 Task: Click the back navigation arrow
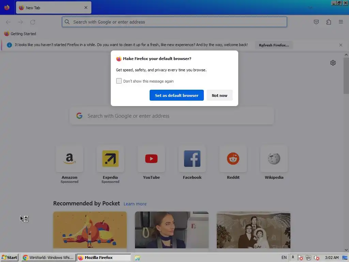point(8,22)
